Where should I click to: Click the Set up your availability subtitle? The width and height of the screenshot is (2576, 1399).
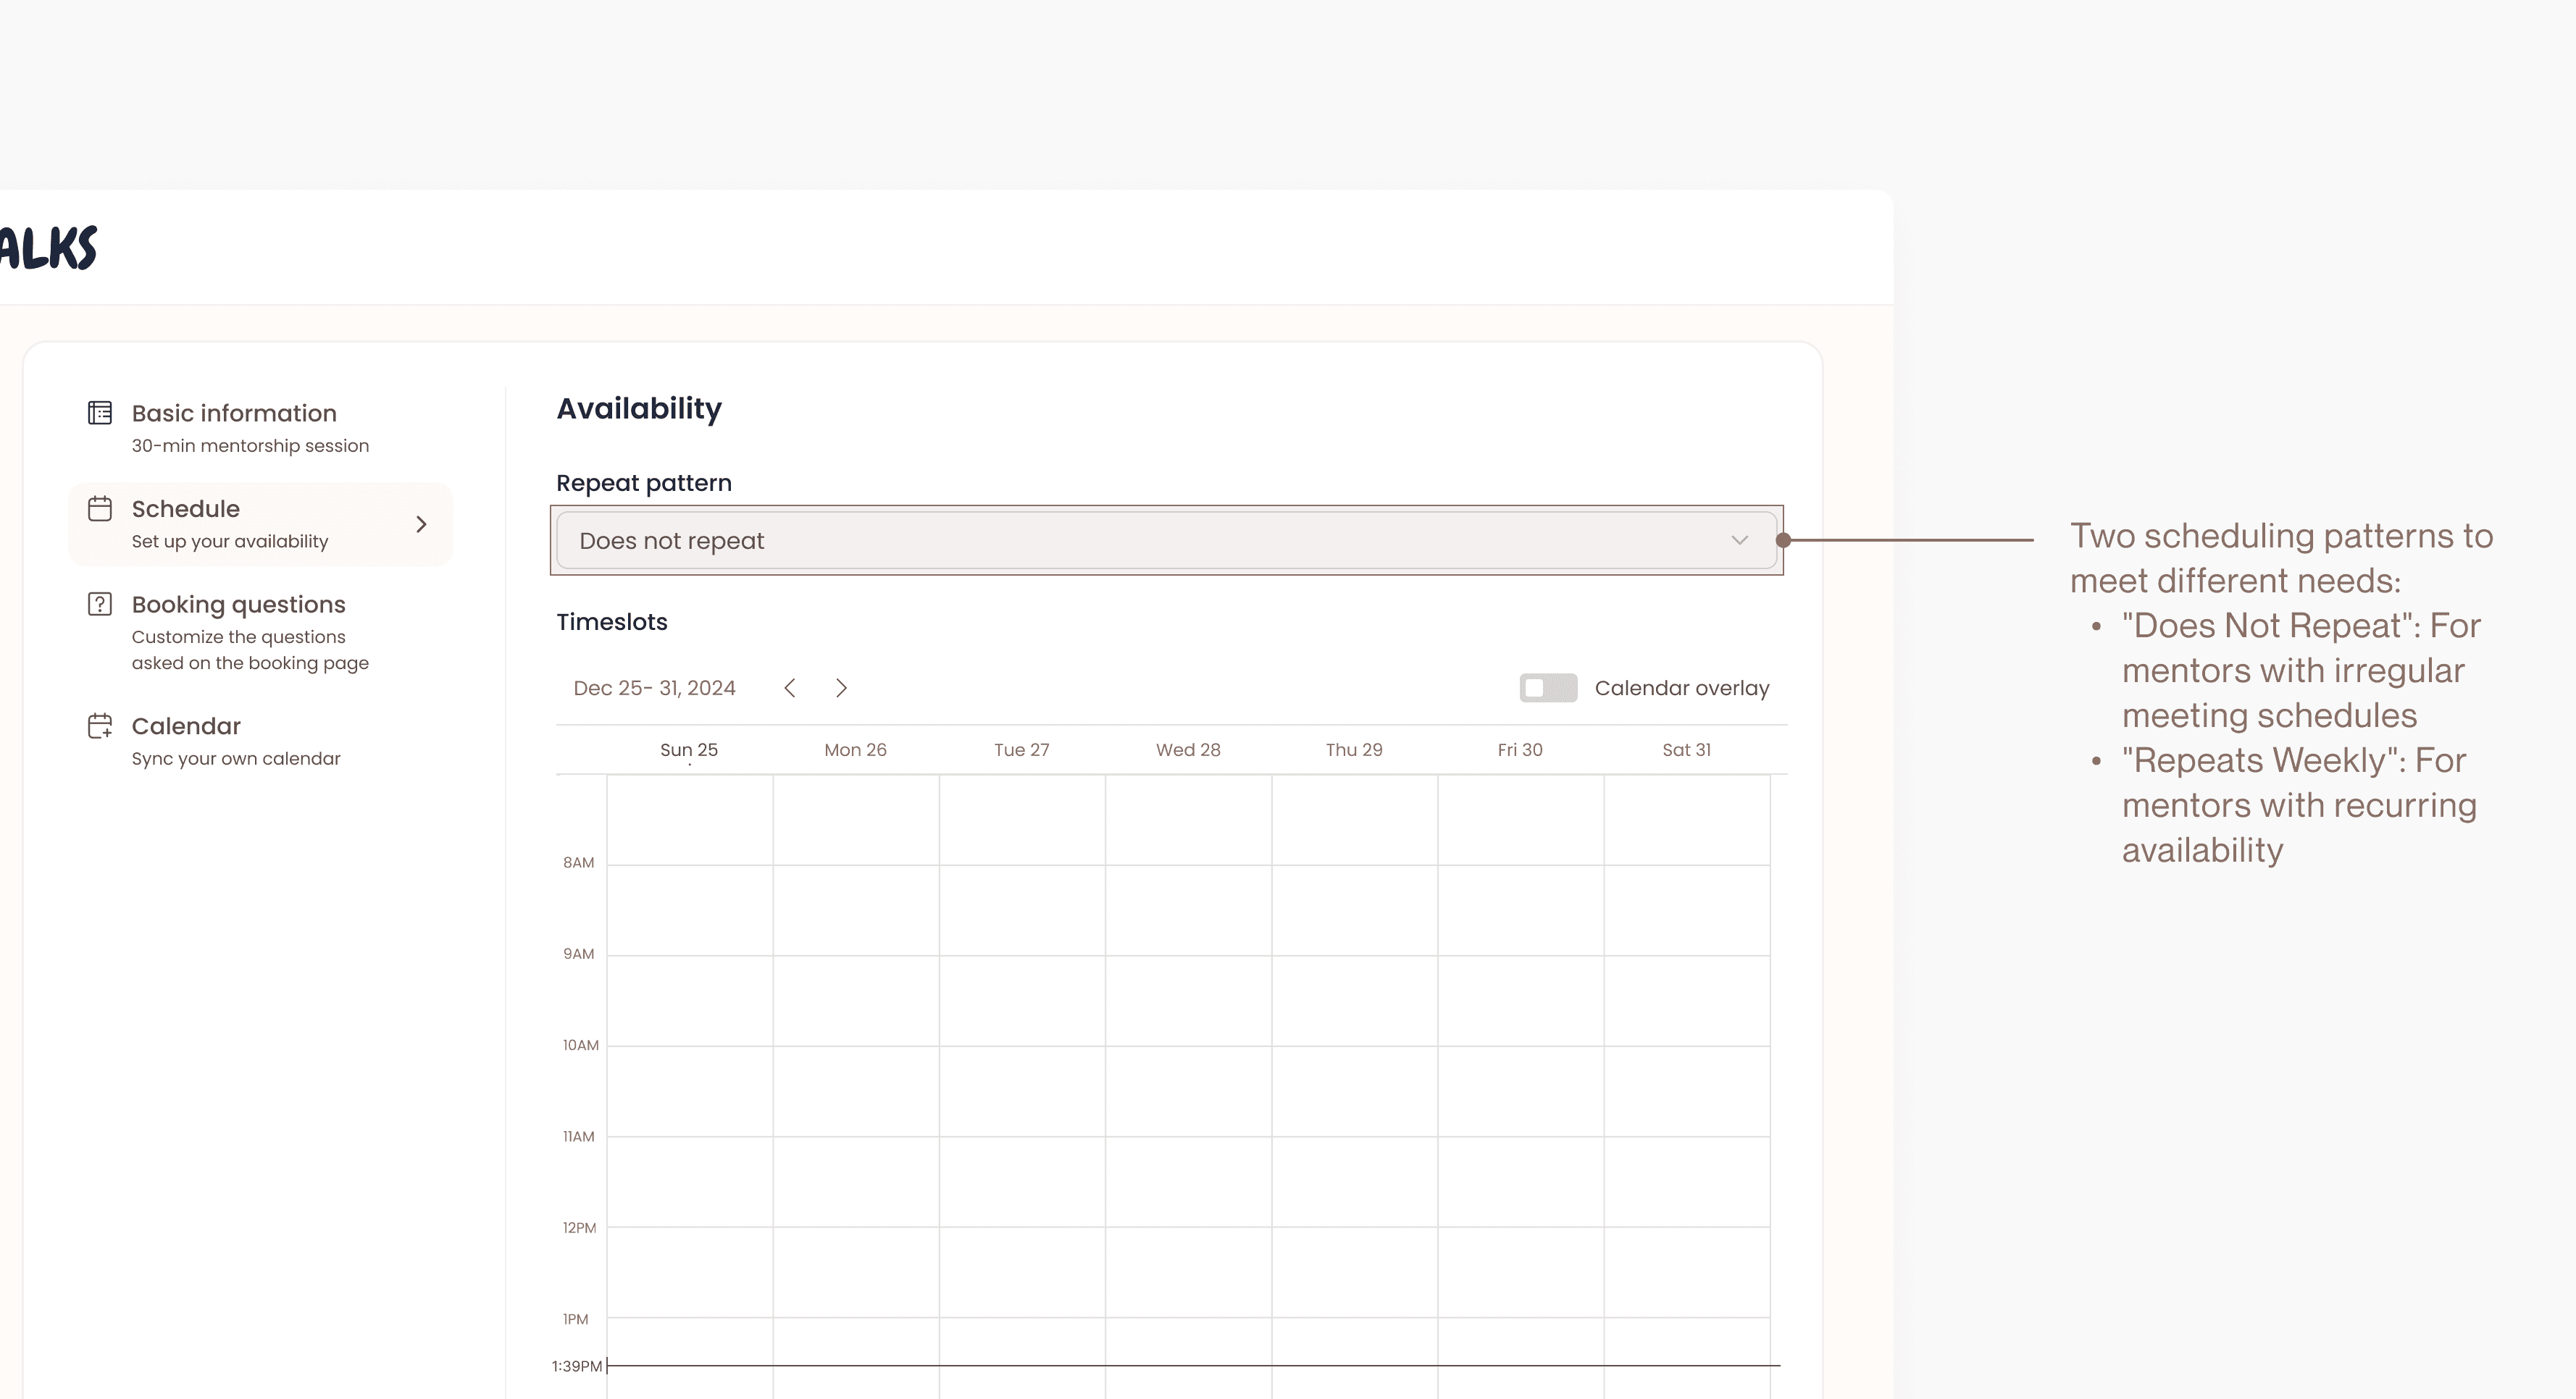[x=230, y=541]
